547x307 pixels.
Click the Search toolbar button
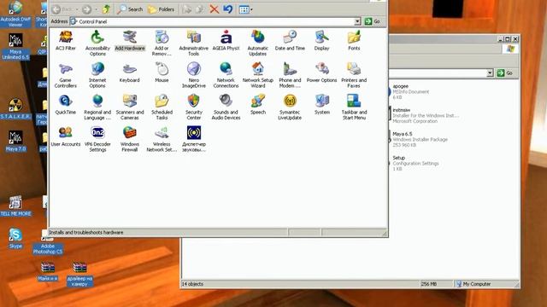click(129, 9)
